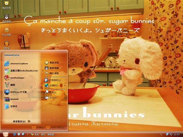Click the 所有程序(P) button

[x=22, y=121]
